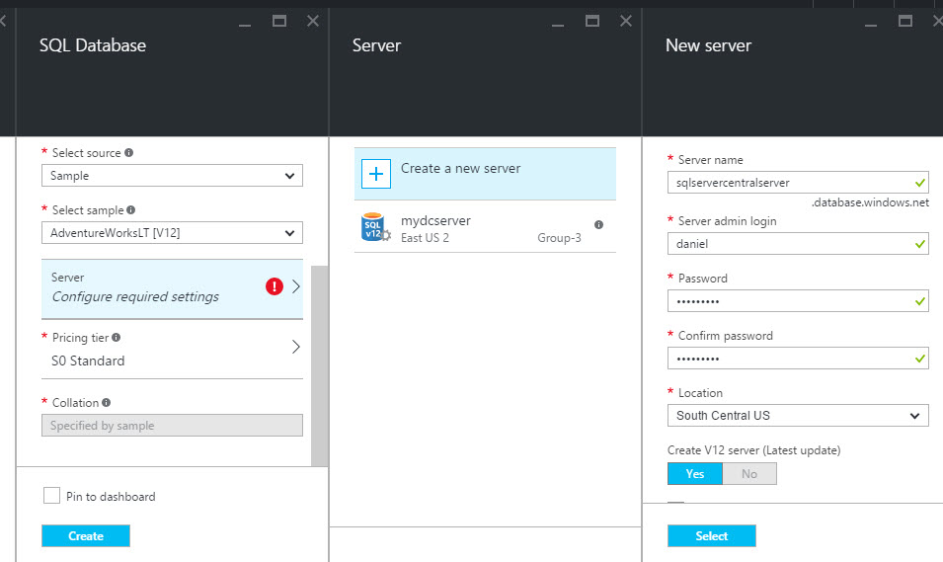Click the Server name input field
The width and height of the screenshot is (943, 562).
(x=788, y=183)
